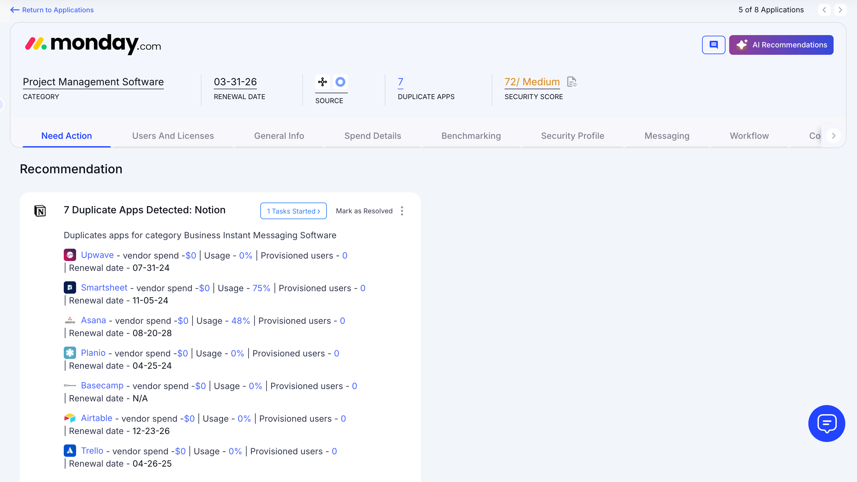Click Project Management Software category field
The height and width of the screenshot is (482, 857).
93,82
